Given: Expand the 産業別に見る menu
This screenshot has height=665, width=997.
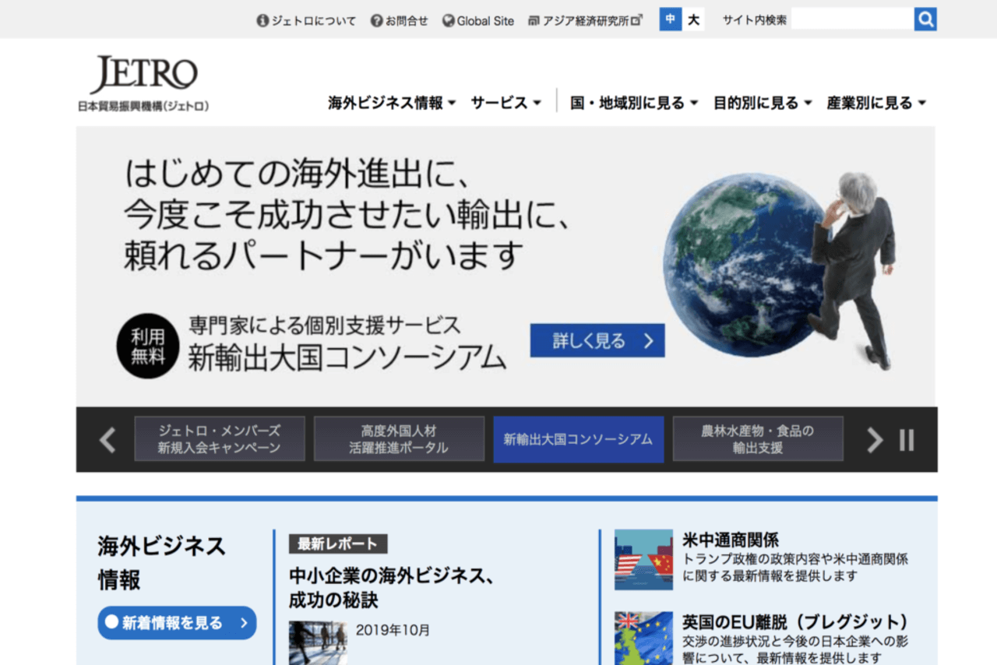Looking at the screenshot, I should click(876, 103).
